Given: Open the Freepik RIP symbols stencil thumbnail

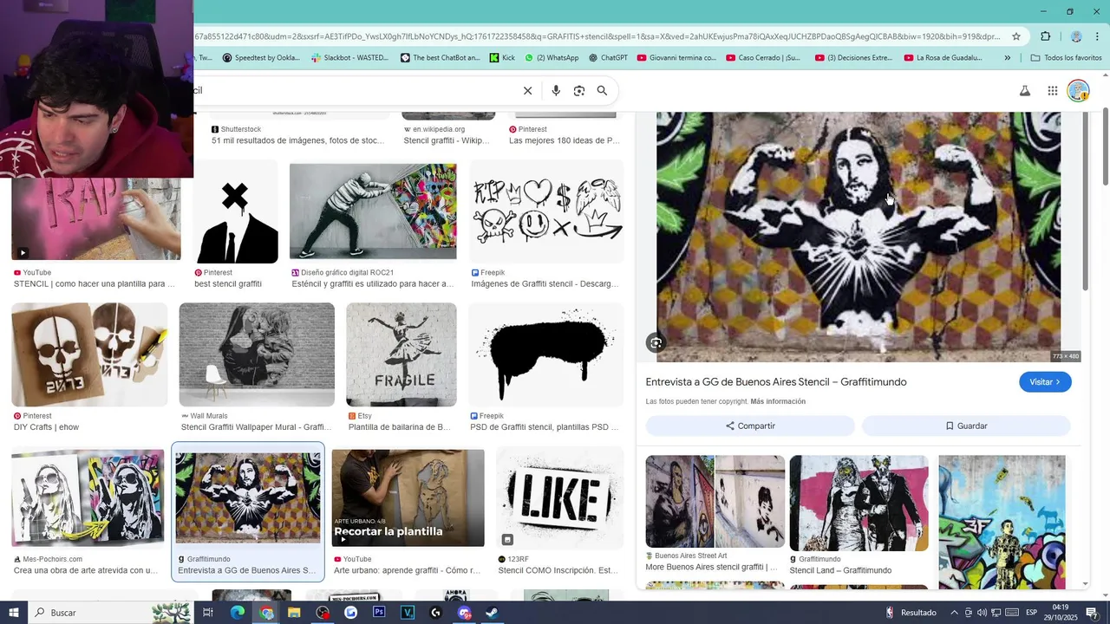Looking at the screenshot, I should [546, 212].
